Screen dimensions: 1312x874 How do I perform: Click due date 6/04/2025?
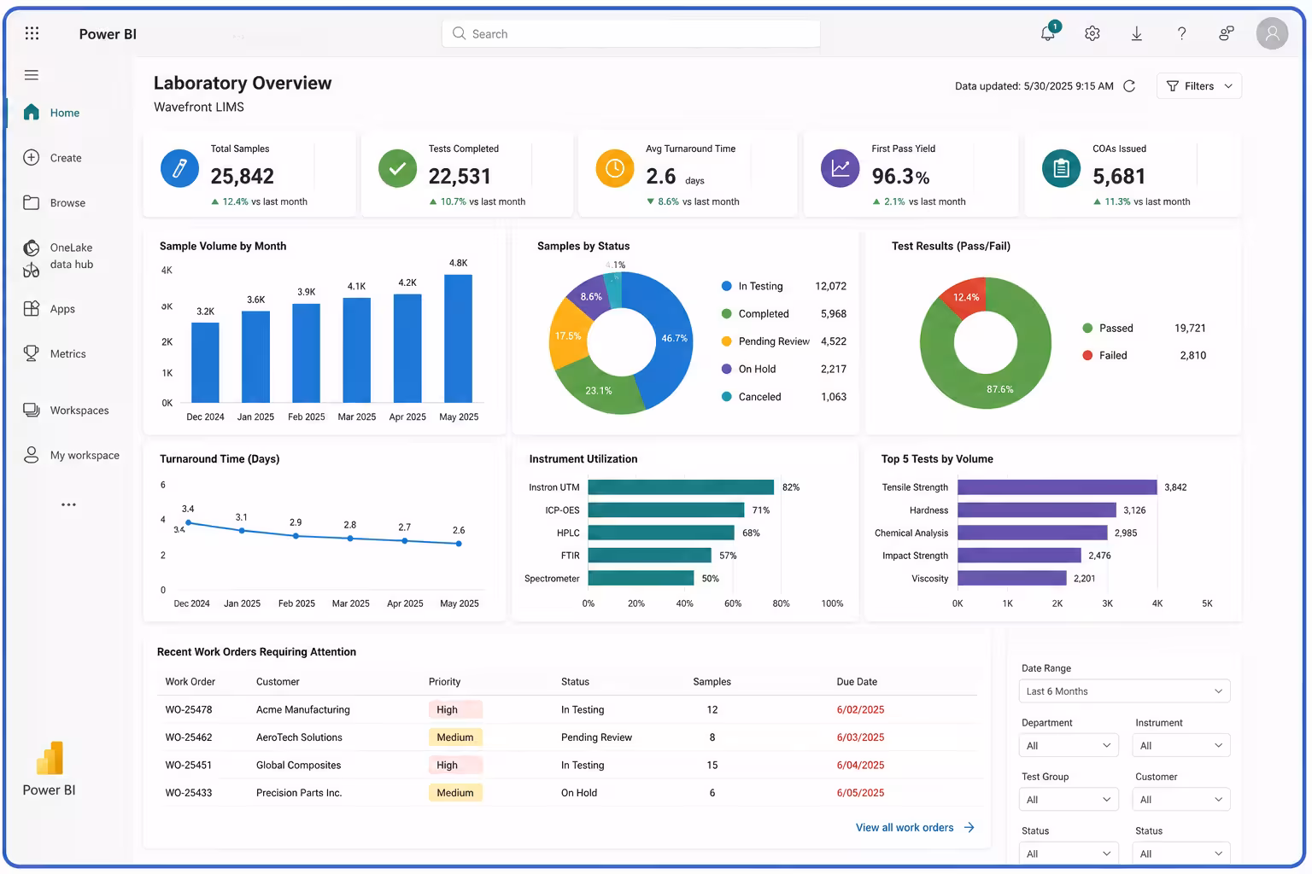[x=860, y=765]
